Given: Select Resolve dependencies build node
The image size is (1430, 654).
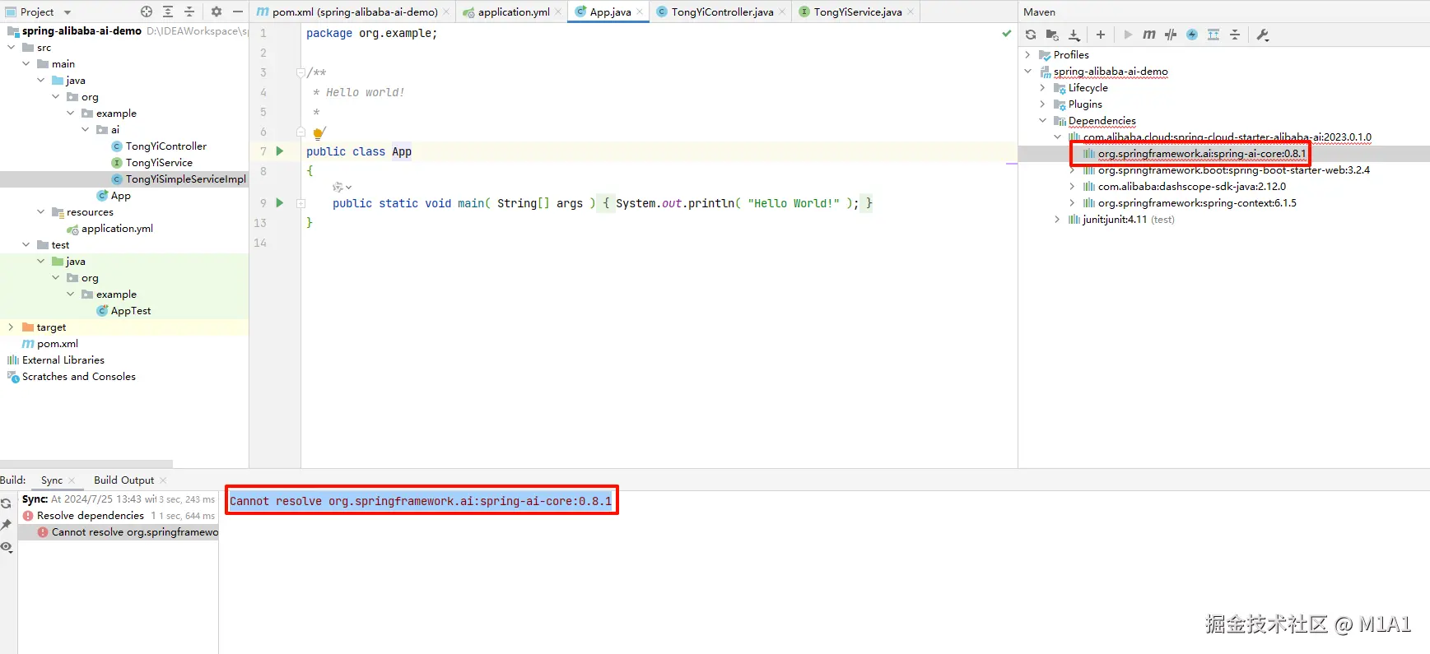Looking at the screenshot, I should click(90, 516).
